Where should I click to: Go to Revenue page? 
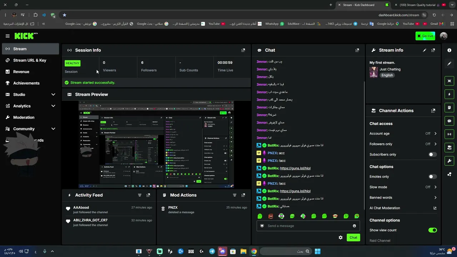coord(30,72)
